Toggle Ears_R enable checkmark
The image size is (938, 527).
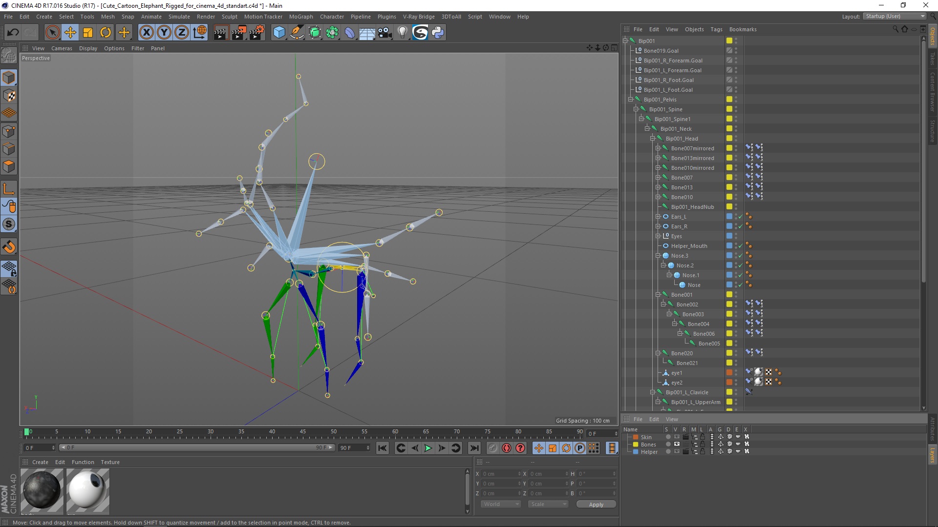[741, 226]
